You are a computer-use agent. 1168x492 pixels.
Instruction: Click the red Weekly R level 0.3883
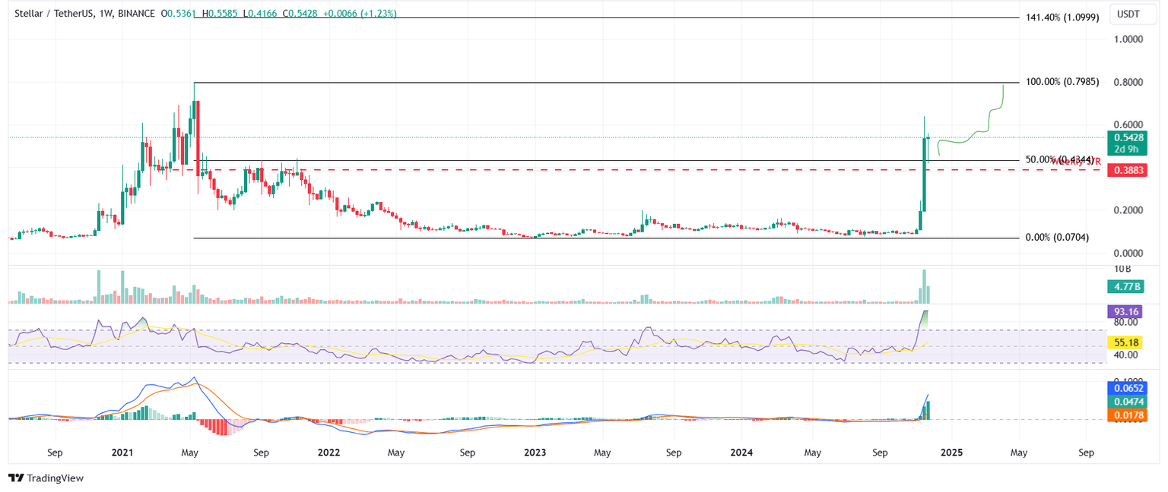[1128, 171]
